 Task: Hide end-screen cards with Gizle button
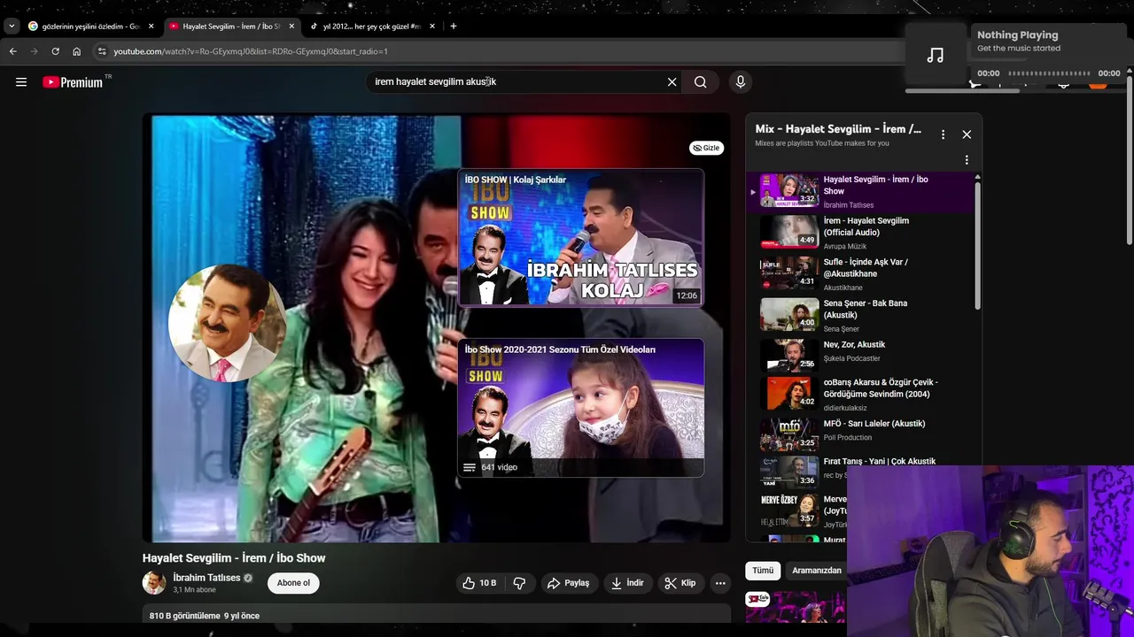click(x=706, y=148)
